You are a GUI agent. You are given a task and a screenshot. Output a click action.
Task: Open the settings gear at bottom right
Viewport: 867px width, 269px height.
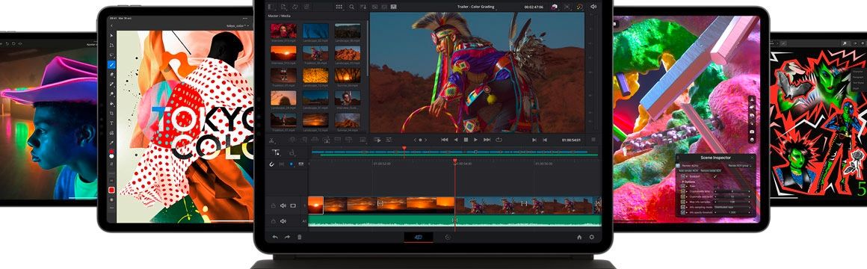592,237
